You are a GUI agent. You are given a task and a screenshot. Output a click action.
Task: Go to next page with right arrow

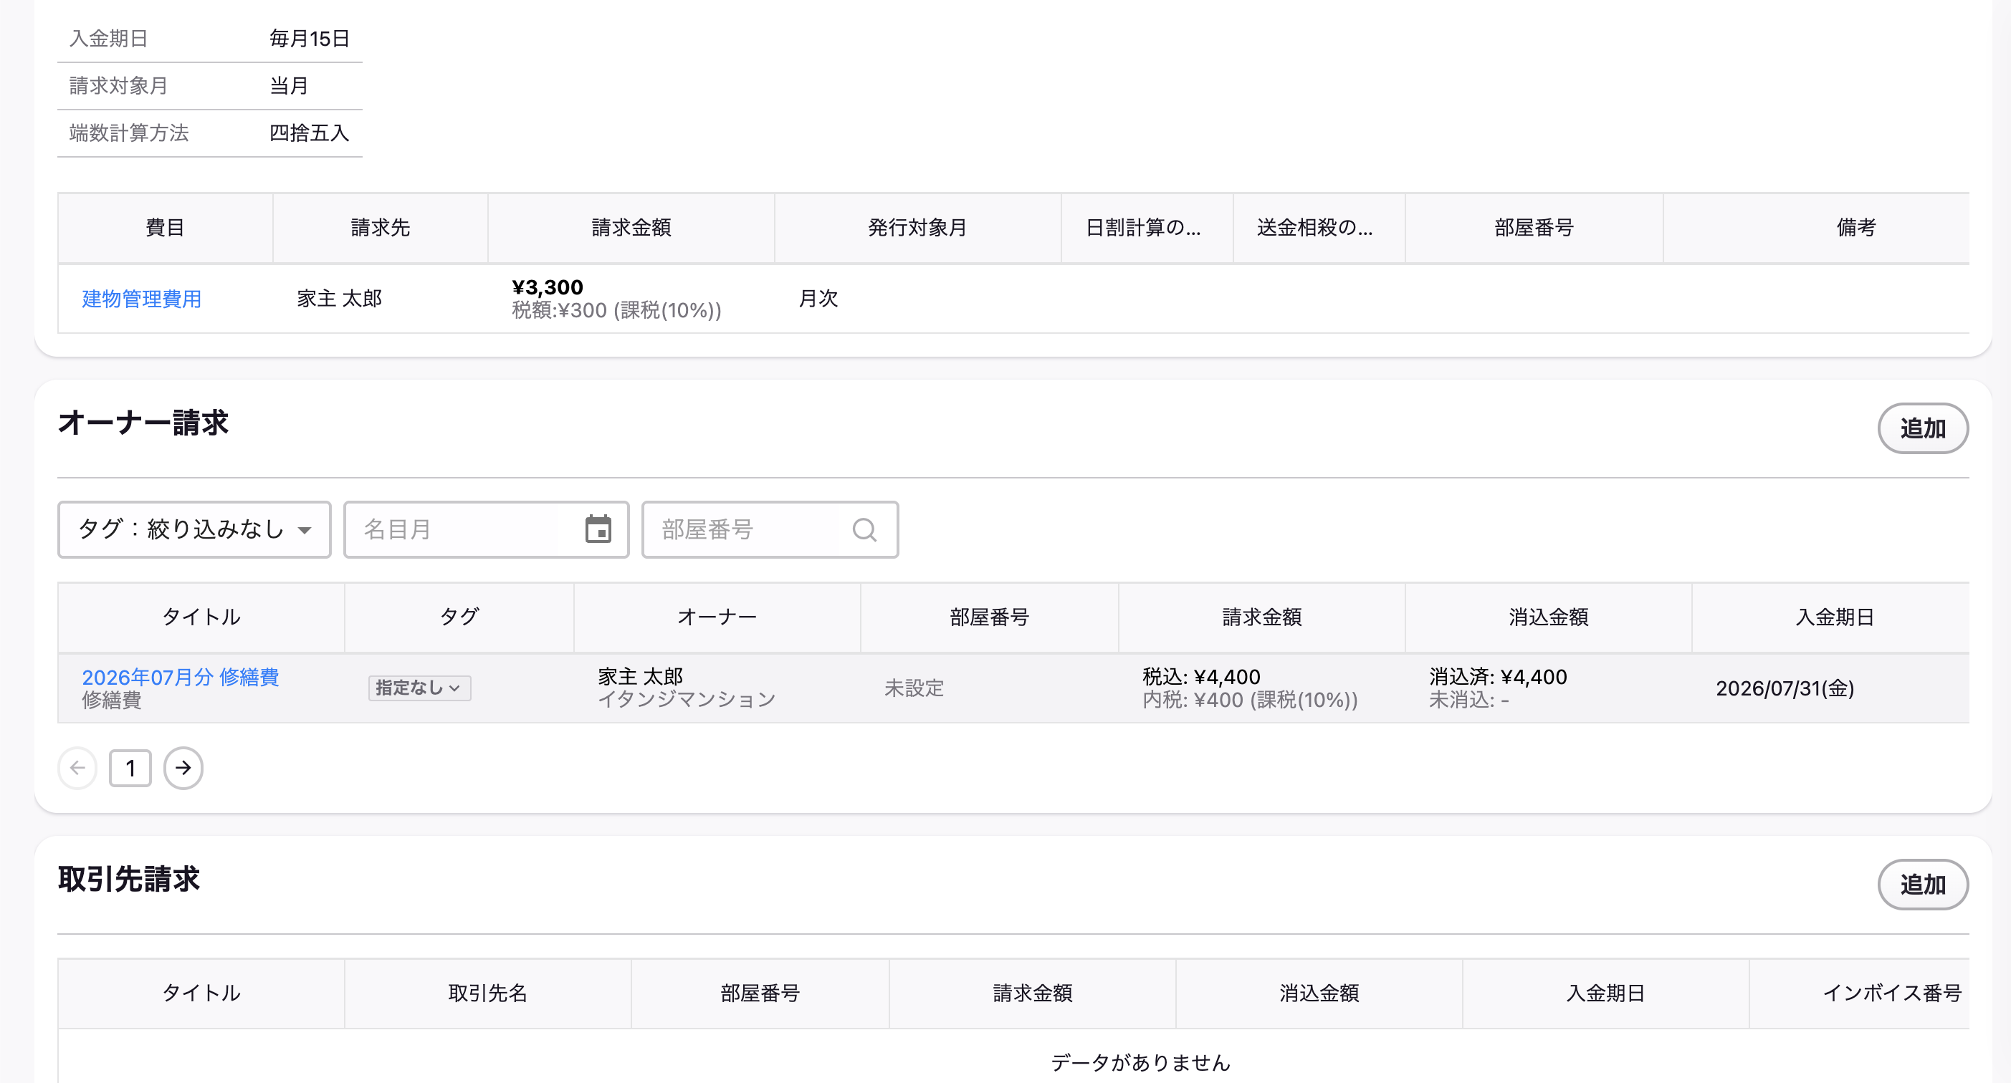(183, 769)
